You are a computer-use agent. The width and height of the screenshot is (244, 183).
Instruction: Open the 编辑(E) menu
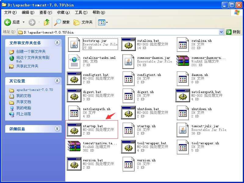(x=28, y=13)
